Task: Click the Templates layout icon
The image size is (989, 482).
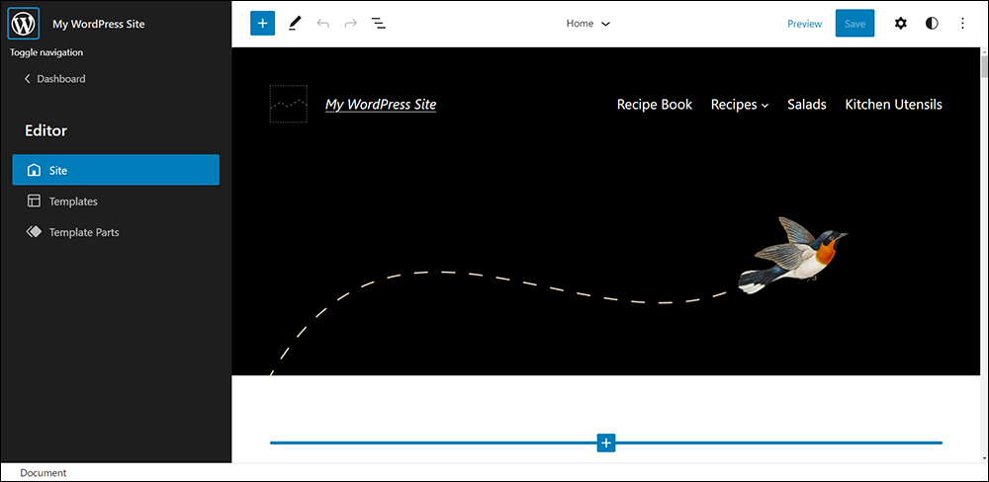Action: point(34,201)
